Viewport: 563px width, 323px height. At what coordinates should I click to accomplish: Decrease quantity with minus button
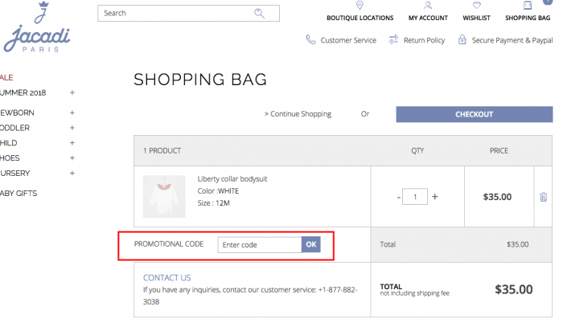click(x=399, y=197)
